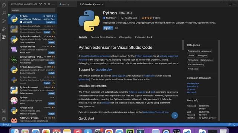Open License link under Extension Resources
This screenshot has height=133, width=238.
191,89
